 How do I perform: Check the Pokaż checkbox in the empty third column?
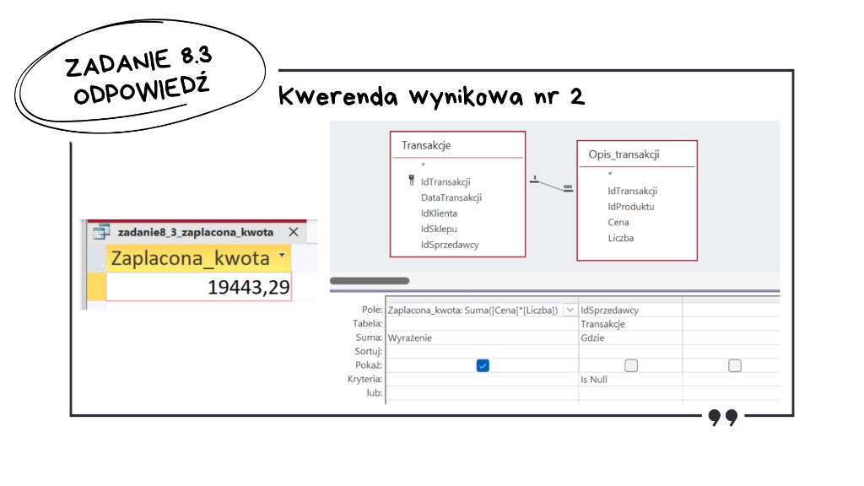point(735,365)
